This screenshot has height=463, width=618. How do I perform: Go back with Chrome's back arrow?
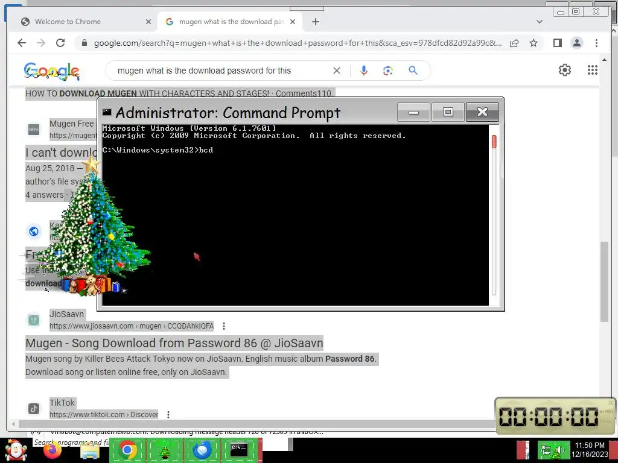[x=22, y=43]
